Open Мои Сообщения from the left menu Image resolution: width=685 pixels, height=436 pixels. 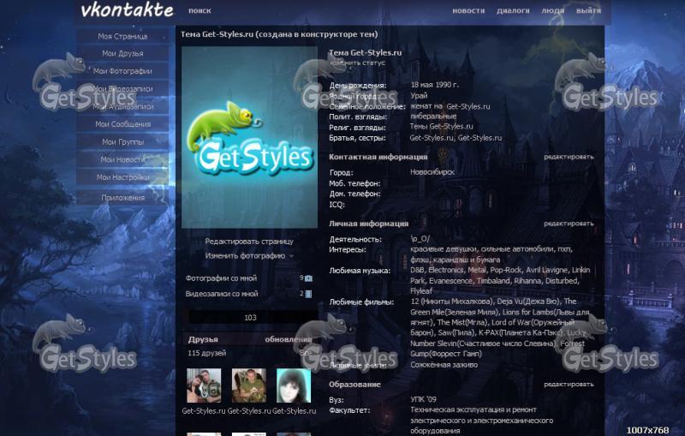coord(122,124)
